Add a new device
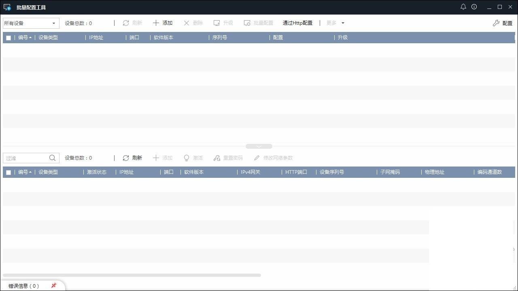The width and height of the screenshot is (518, 291). pos(162,23)
